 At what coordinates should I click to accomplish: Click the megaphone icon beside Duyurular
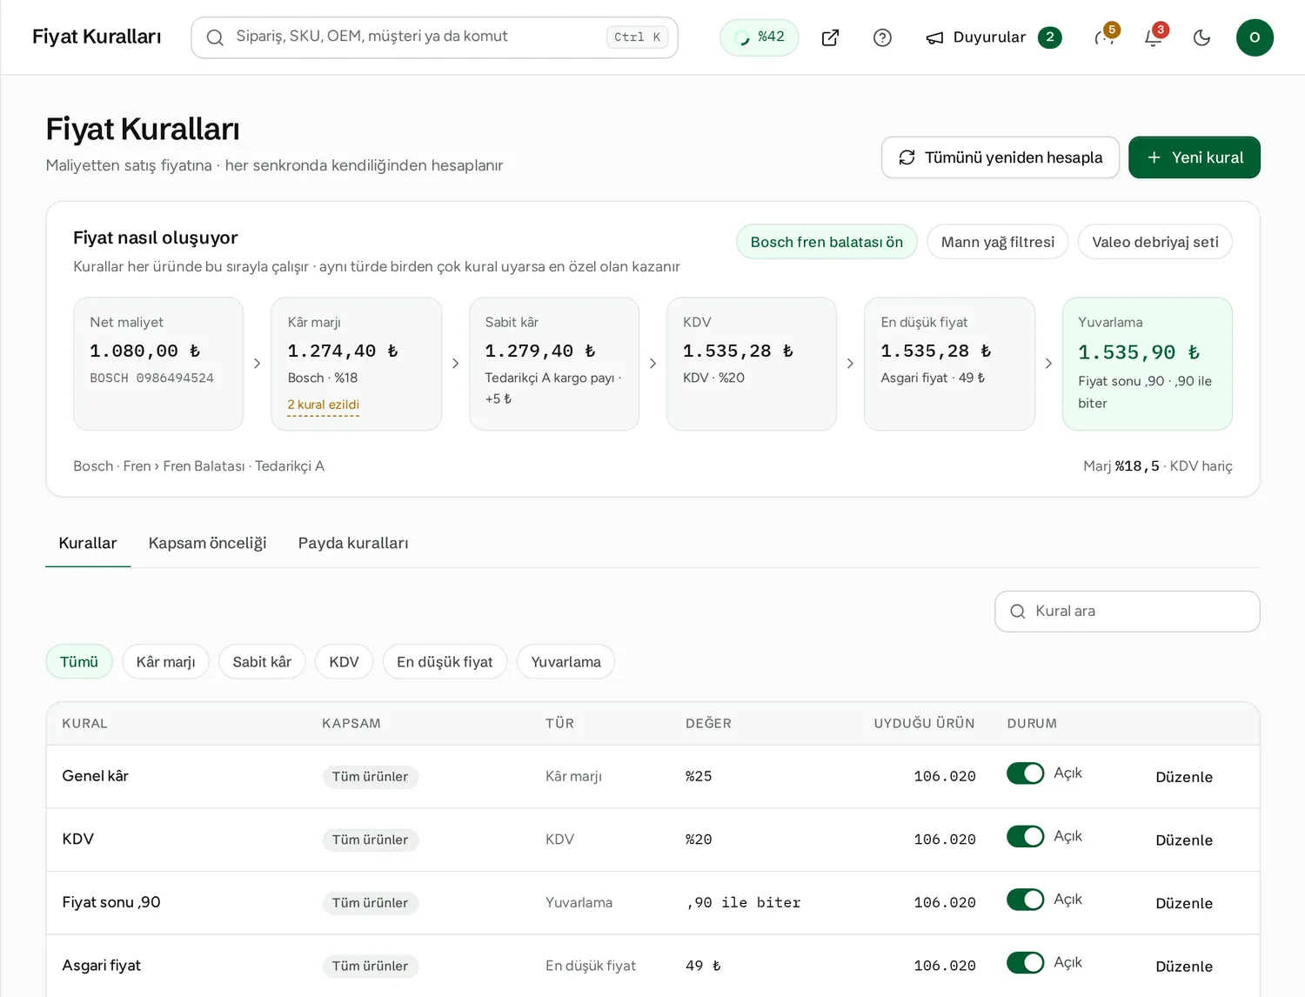pos(935,37)
